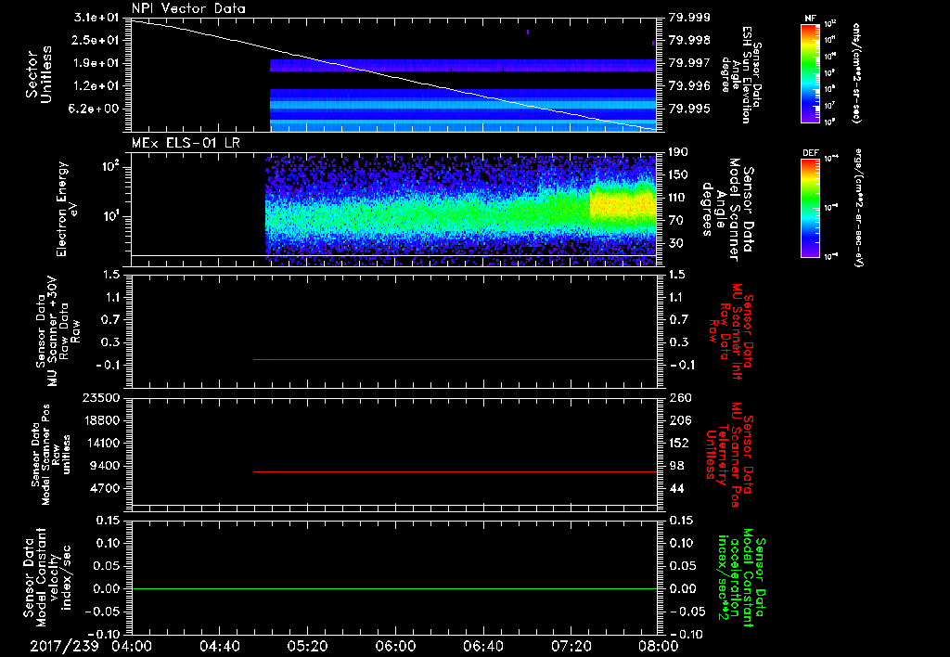Click the 98 telemetry position tick
The image size is (950, 657).
click(676, 466)
